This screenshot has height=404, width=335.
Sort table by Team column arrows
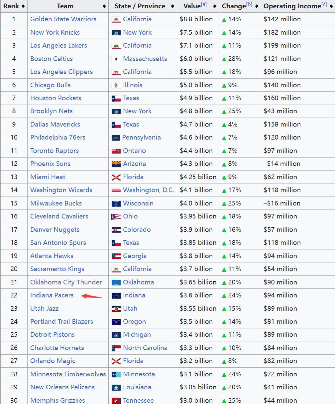click(x=104, y=6)
